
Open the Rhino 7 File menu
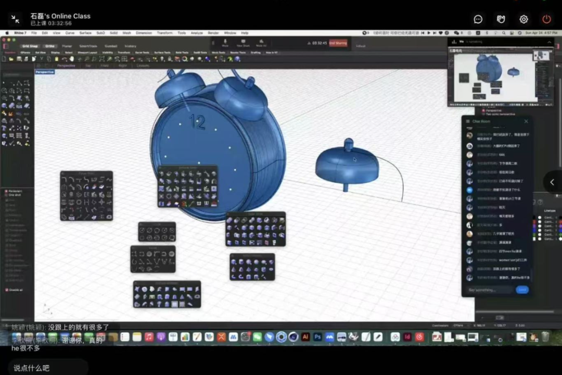tap(34, 33)
